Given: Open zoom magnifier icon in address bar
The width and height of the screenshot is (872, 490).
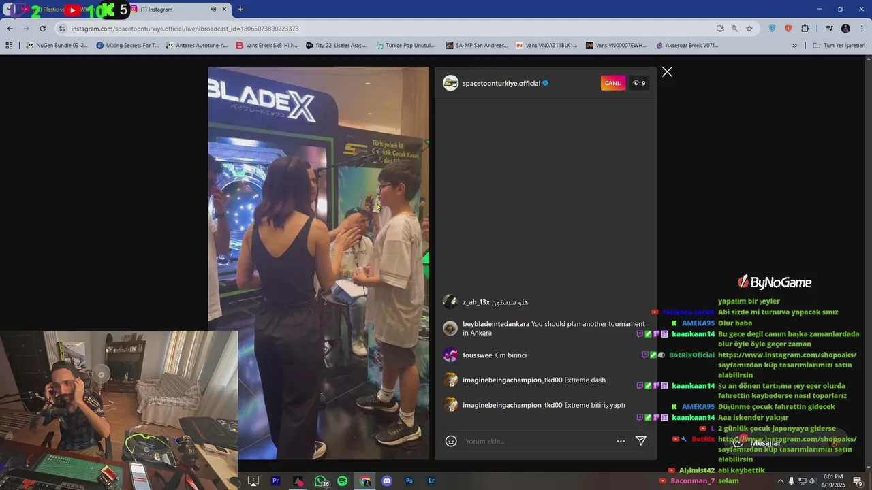Looking at the screenshot, I should pos(734,29).
